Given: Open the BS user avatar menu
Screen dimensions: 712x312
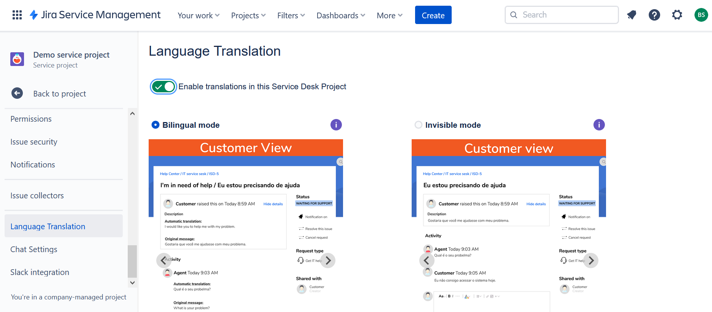Looking at the screenshot, I should tap(701, 15).
